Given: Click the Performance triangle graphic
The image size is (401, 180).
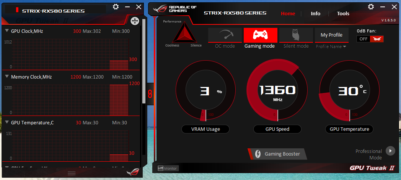Looking at the screenshot, I should click(184, 33).
